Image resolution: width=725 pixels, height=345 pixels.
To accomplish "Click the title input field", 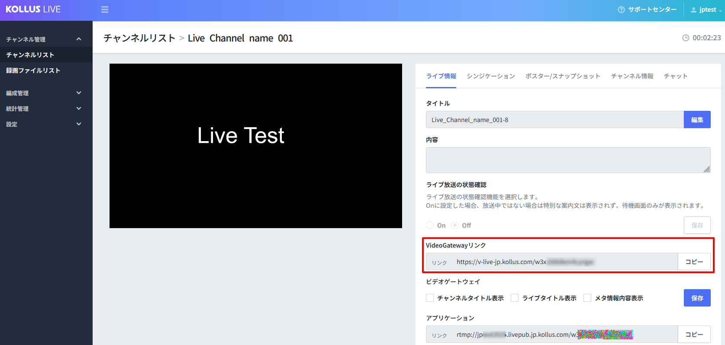I will (555, 119).
